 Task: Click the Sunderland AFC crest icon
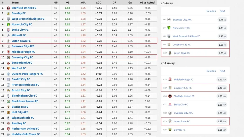click(8, 63)
